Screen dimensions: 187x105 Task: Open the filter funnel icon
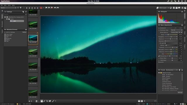[x=21, y=8]
